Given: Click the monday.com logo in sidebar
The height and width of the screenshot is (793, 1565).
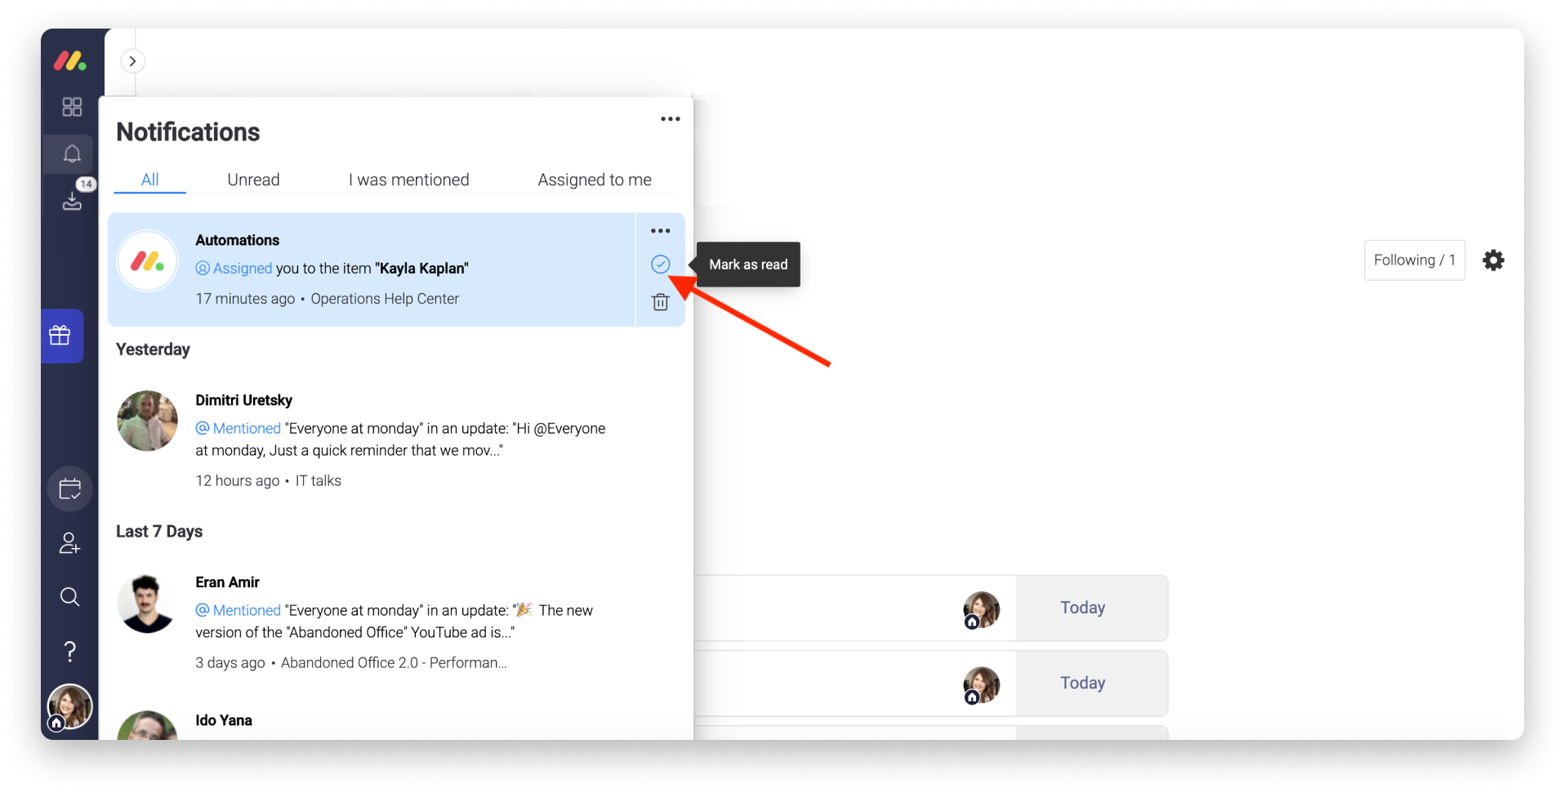Looking at the screenshot, I should click(70, 60).
